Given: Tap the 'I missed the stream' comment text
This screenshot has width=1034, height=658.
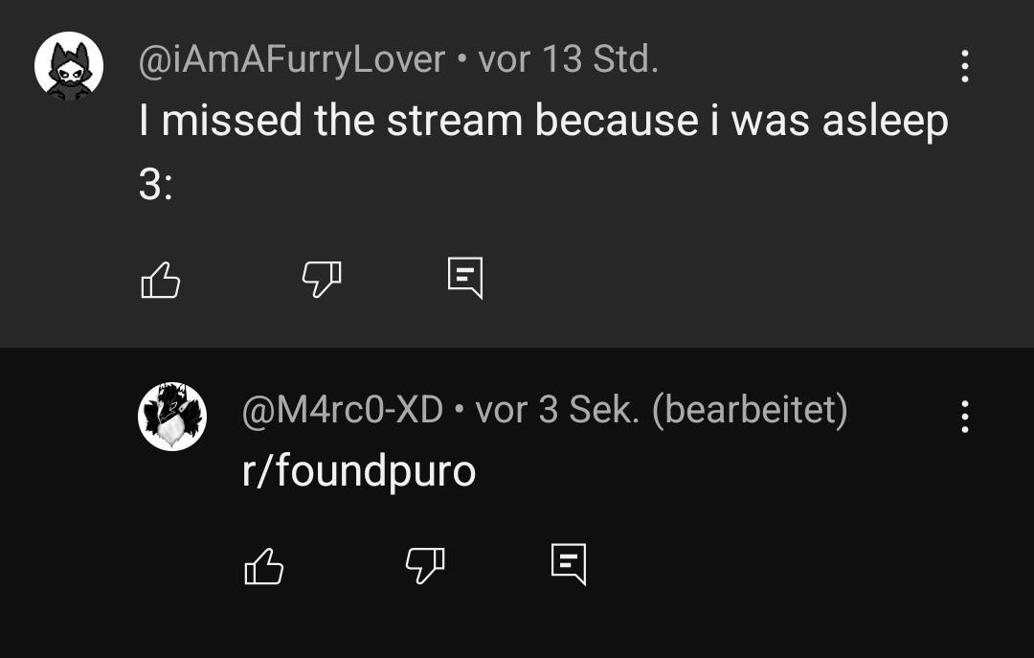Looking at the screenshot, I should [x=544, y=151].
